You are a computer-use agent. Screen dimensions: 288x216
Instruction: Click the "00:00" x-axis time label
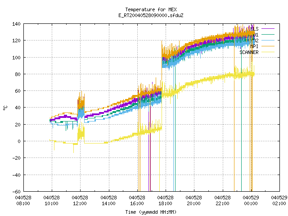[x=251, y=203]
